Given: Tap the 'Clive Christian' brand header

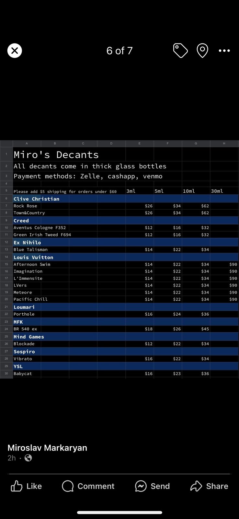Looking at the screenshot, I should pos(36,199).
